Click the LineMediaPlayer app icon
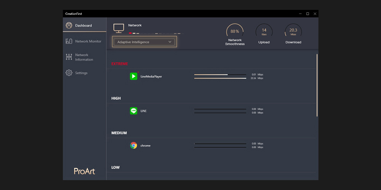The height and width of the screenshot is (190, 381). pyautogui.click(x=133, y=76)
